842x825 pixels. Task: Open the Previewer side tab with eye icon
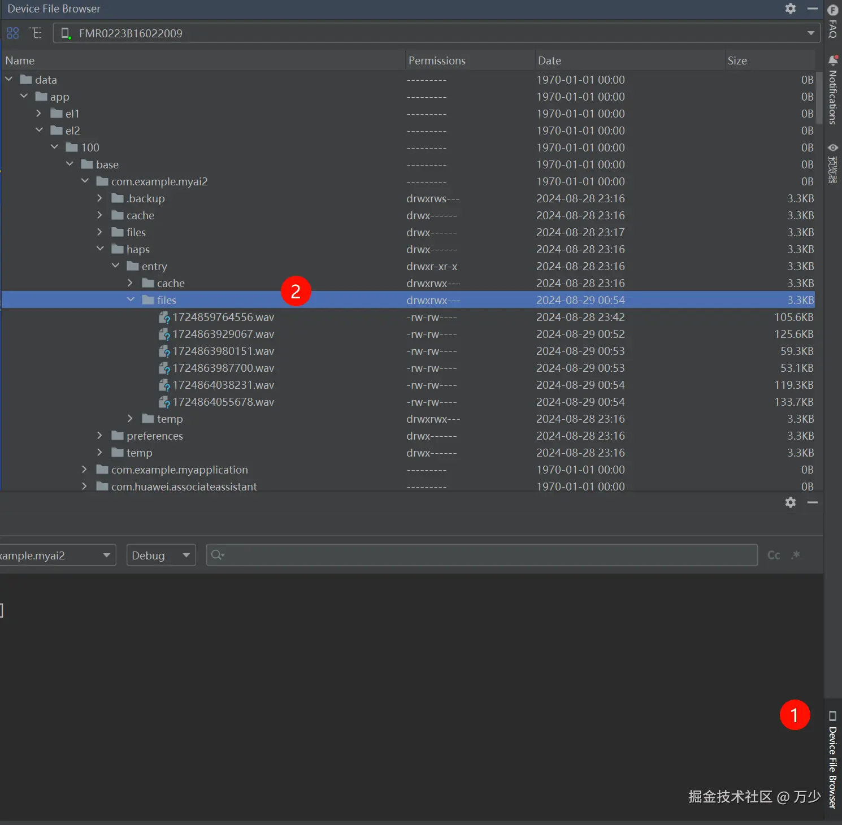pos(832,163)
